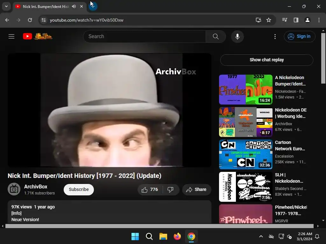The height and width of the screenshot is (244, 326).
Task: Click the video player
Action: (x=110, y=110)
